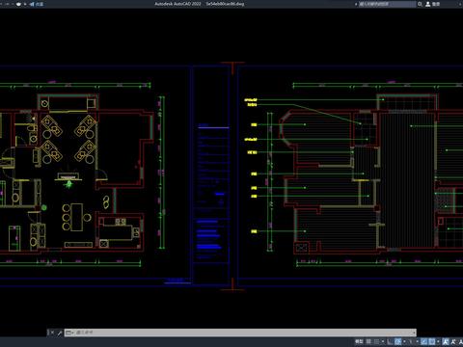
Task: Toggle snap mode in status bar
Action: (x=376, y=341)
